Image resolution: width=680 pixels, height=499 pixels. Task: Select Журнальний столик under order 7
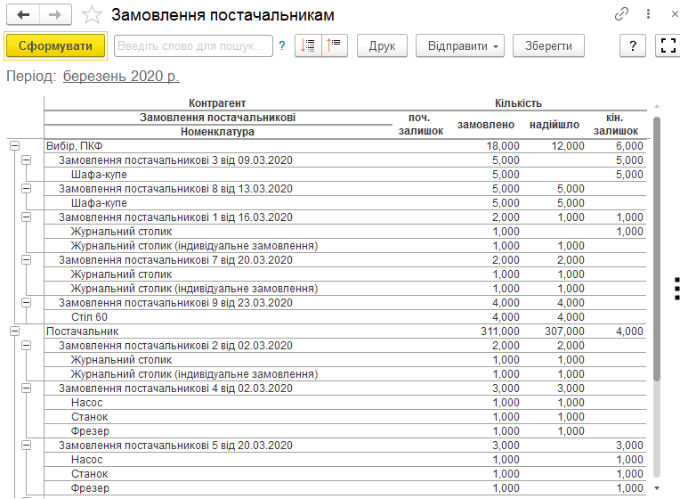pyautogui.click(x=121, y=274)
